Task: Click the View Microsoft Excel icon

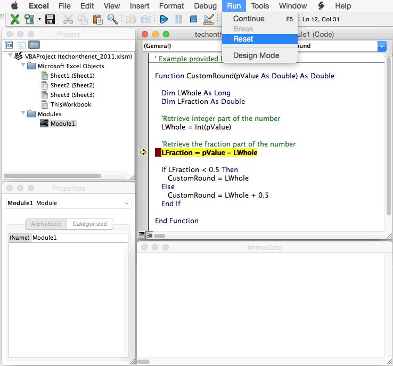Action: [15, 19]
